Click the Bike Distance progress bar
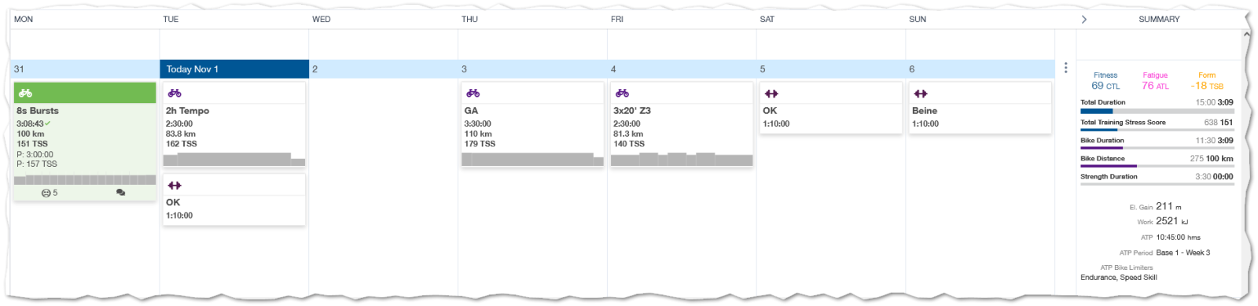The image size is (1258, 306). (x=1157, y=166)
